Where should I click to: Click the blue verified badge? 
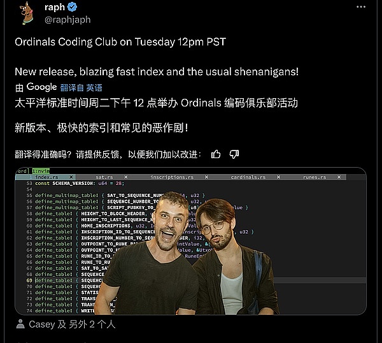click(72, 7)
